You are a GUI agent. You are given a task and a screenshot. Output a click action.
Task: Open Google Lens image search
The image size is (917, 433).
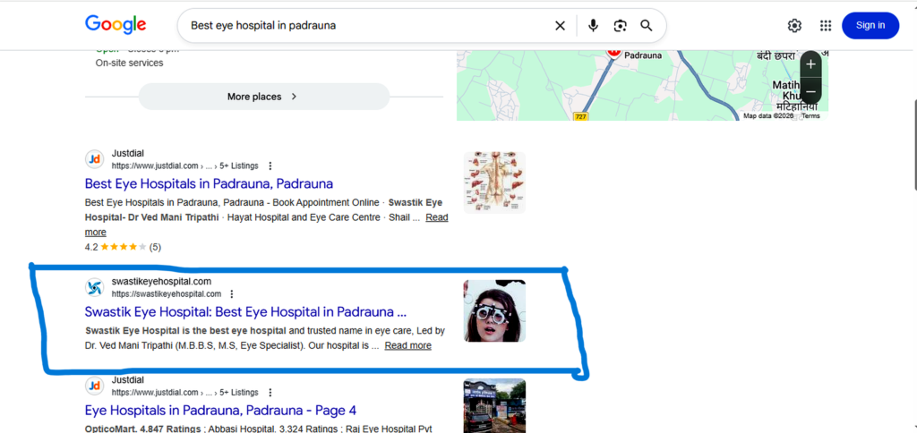click(620, 25)
